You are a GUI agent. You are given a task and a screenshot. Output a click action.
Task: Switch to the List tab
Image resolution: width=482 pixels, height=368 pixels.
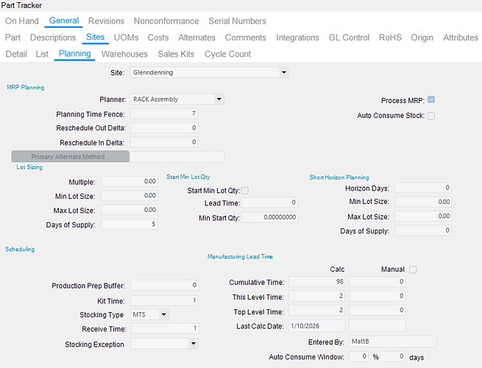click(x=42, y=54)
